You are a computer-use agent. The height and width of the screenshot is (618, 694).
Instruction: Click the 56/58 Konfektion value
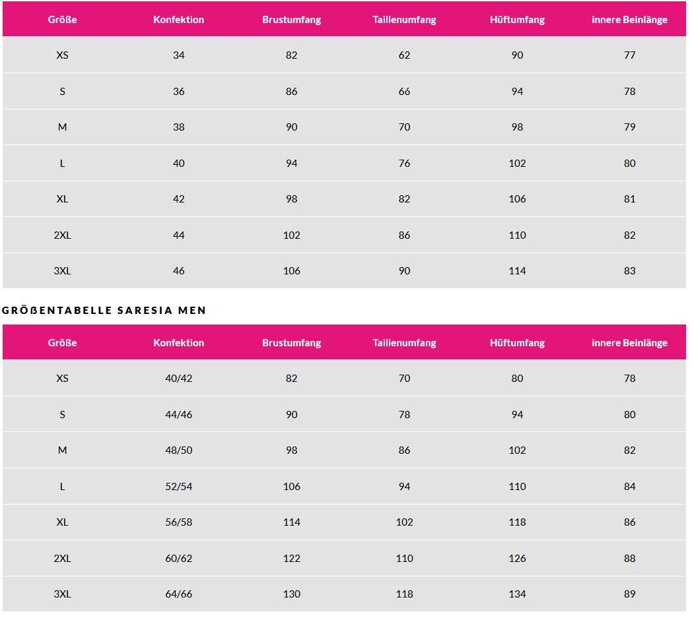178,522
